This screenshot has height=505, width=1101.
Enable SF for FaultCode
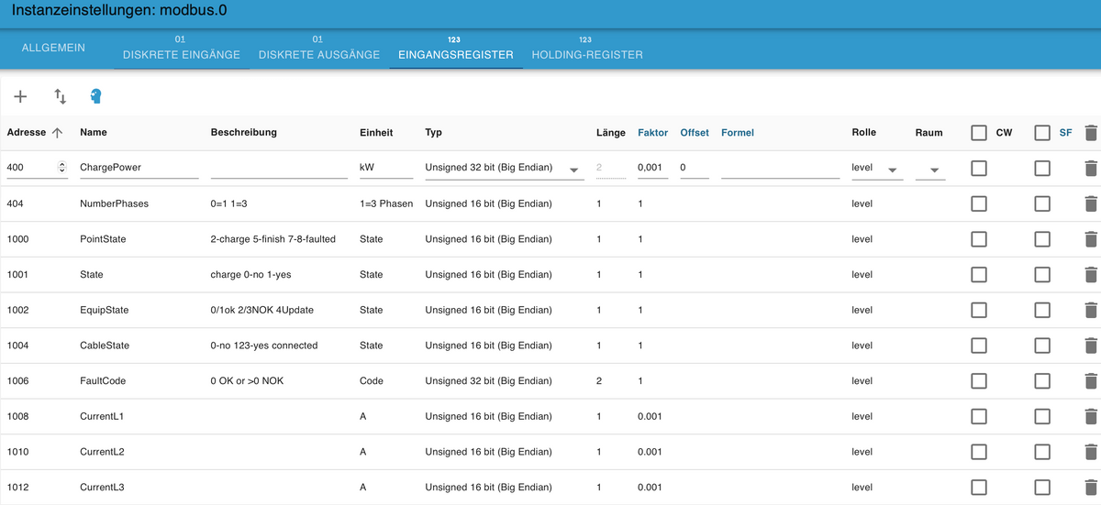click(1042, 380)
